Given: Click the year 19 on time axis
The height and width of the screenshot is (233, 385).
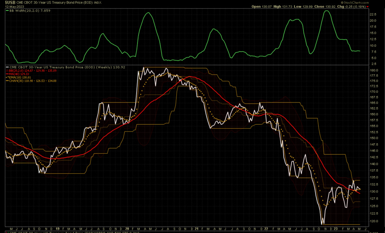Looking at the screenshot, I should coord(57,229).
